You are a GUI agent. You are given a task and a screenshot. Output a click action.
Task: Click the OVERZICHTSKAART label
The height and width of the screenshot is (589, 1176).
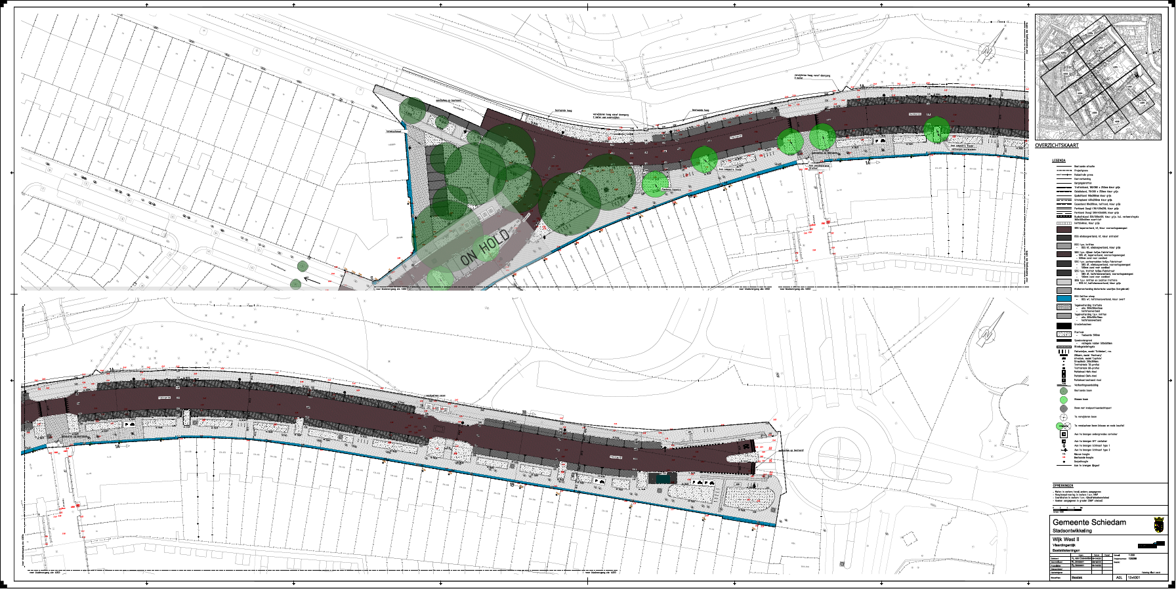pos(1057,146)
